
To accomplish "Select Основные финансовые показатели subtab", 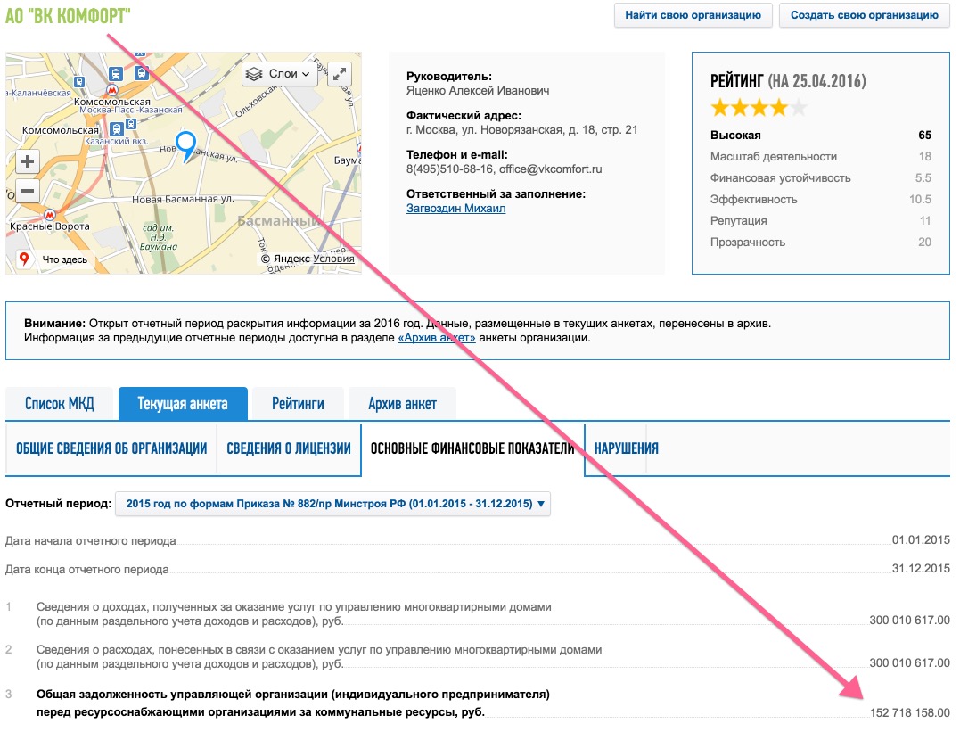I will pos(472,449).
